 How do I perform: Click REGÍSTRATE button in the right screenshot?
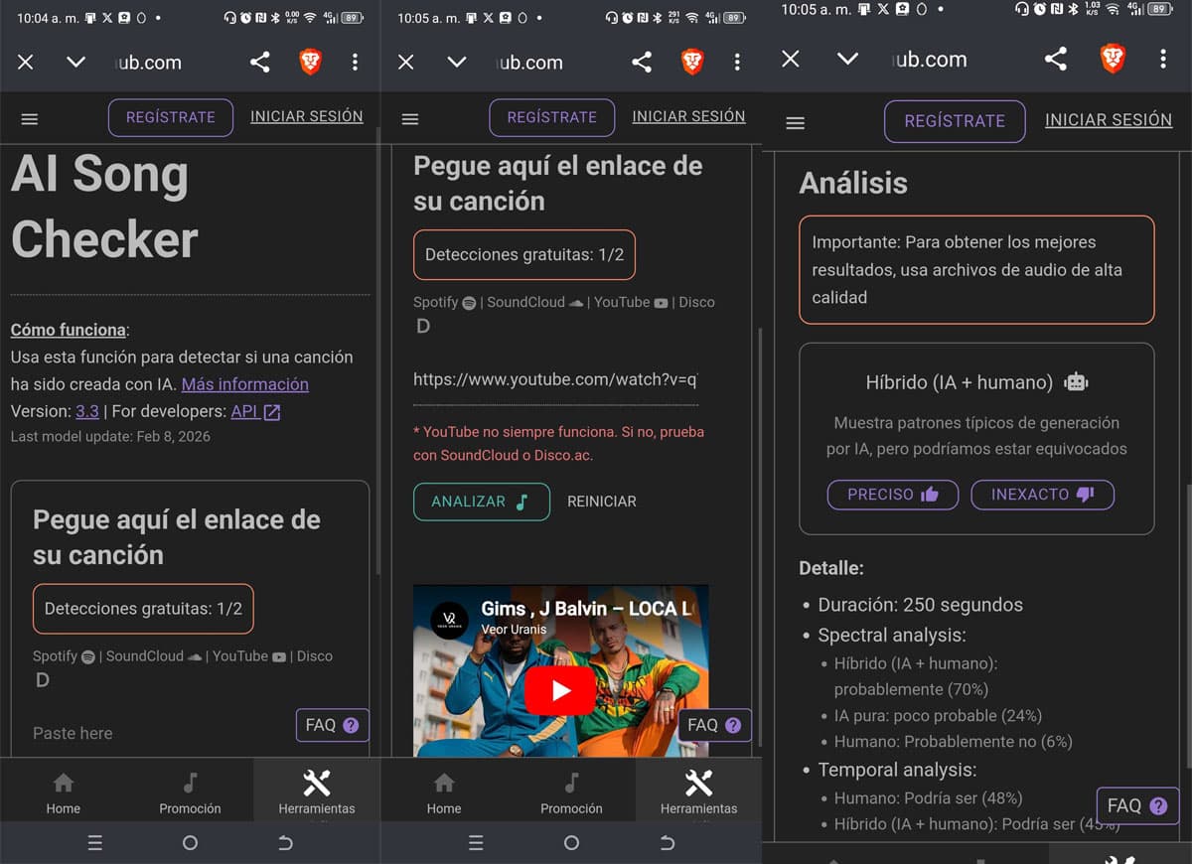point(955,121)
